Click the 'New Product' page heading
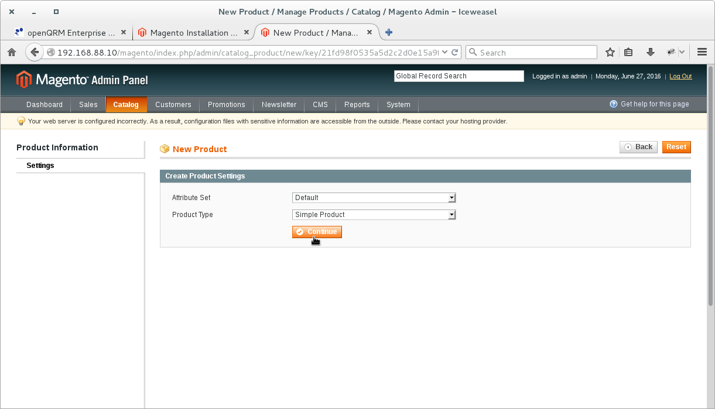 (x=200, y=149)
